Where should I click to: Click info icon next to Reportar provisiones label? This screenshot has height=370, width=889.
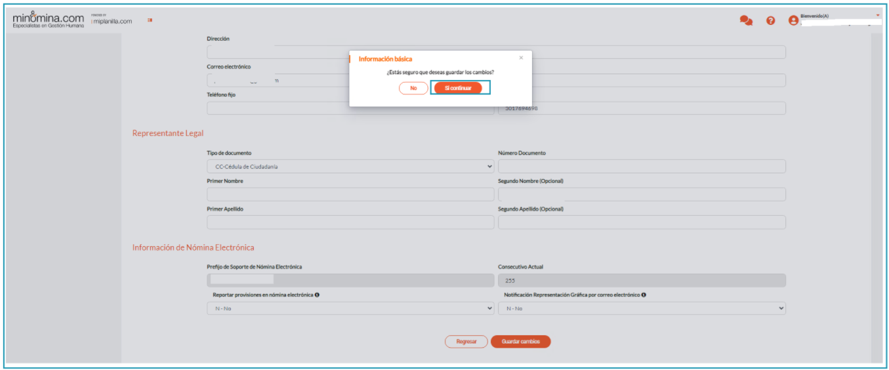[317, 295]
